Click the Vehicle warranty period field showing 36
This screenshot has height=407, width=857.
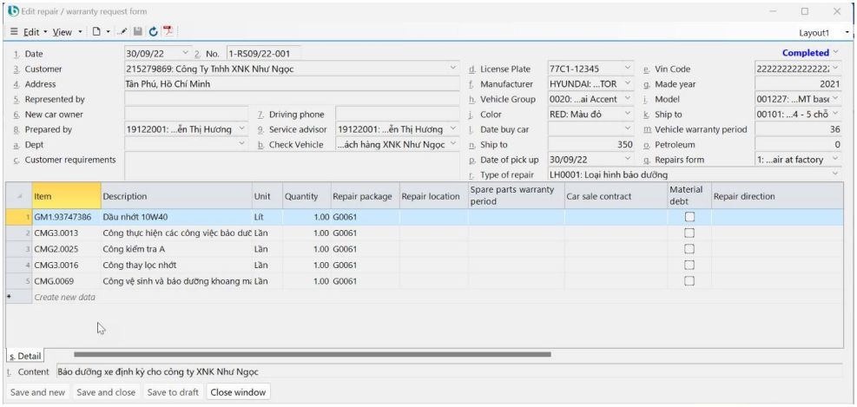798,129
